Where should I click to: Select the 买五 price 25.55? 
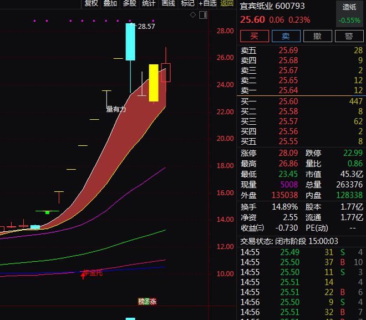pyautogui.click(x=288, y=141)
